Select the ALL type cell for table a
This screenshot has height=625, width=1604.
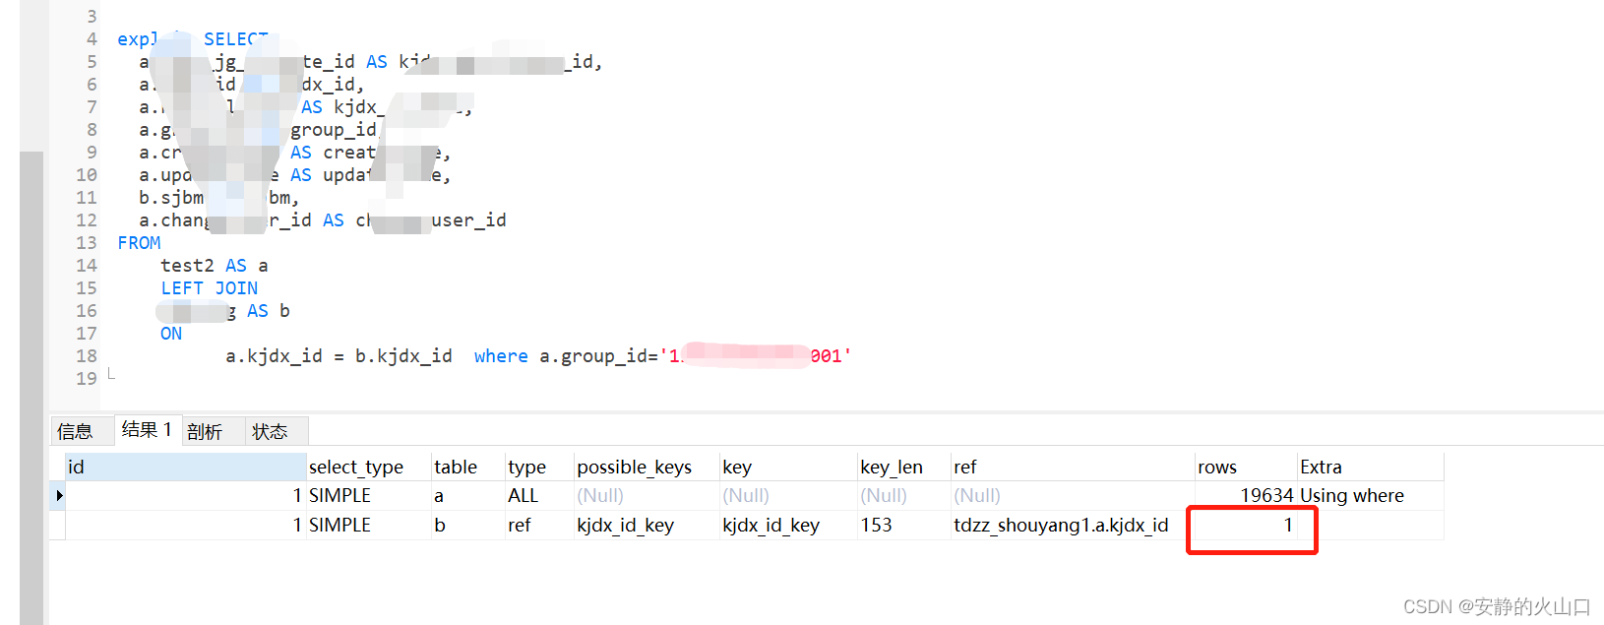(x=523, y=495)
